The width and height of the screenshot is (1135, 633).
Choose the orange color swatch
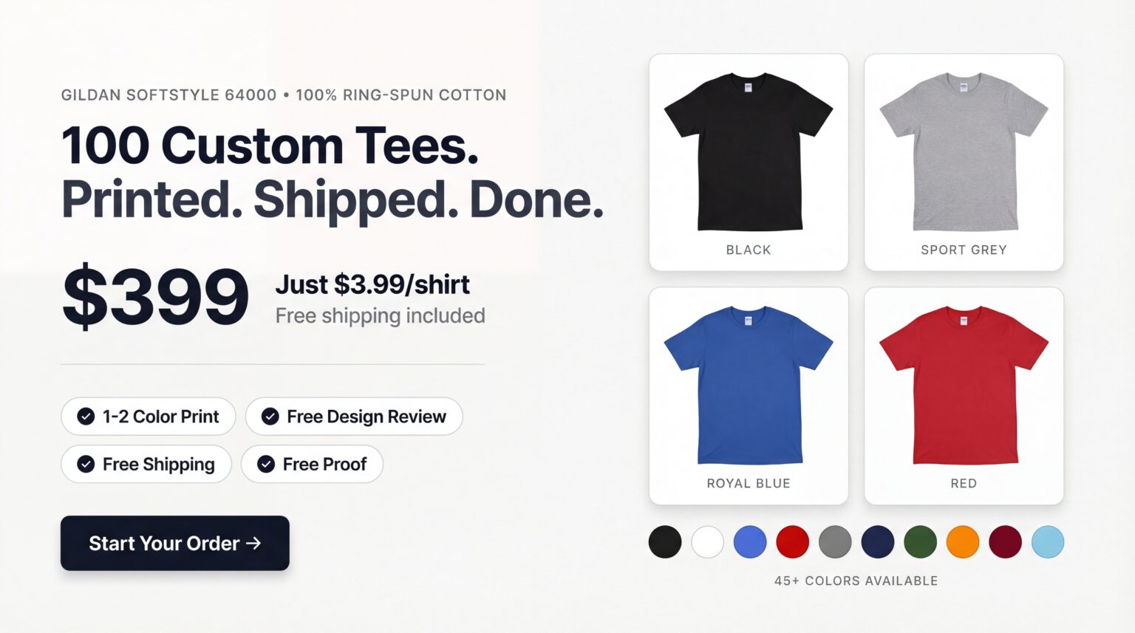963,542
